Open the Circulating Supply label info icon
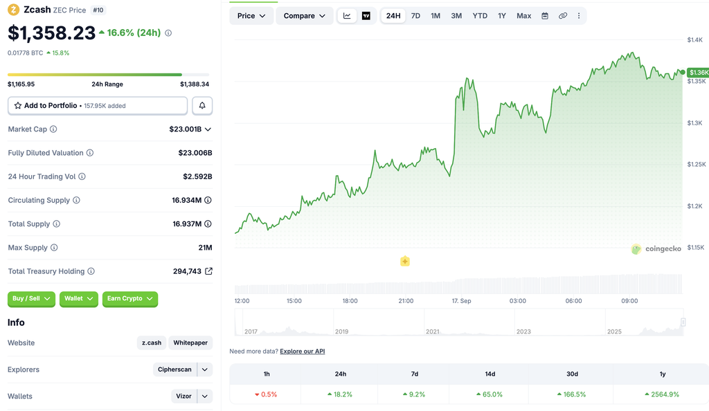 [x=76, y=200]
